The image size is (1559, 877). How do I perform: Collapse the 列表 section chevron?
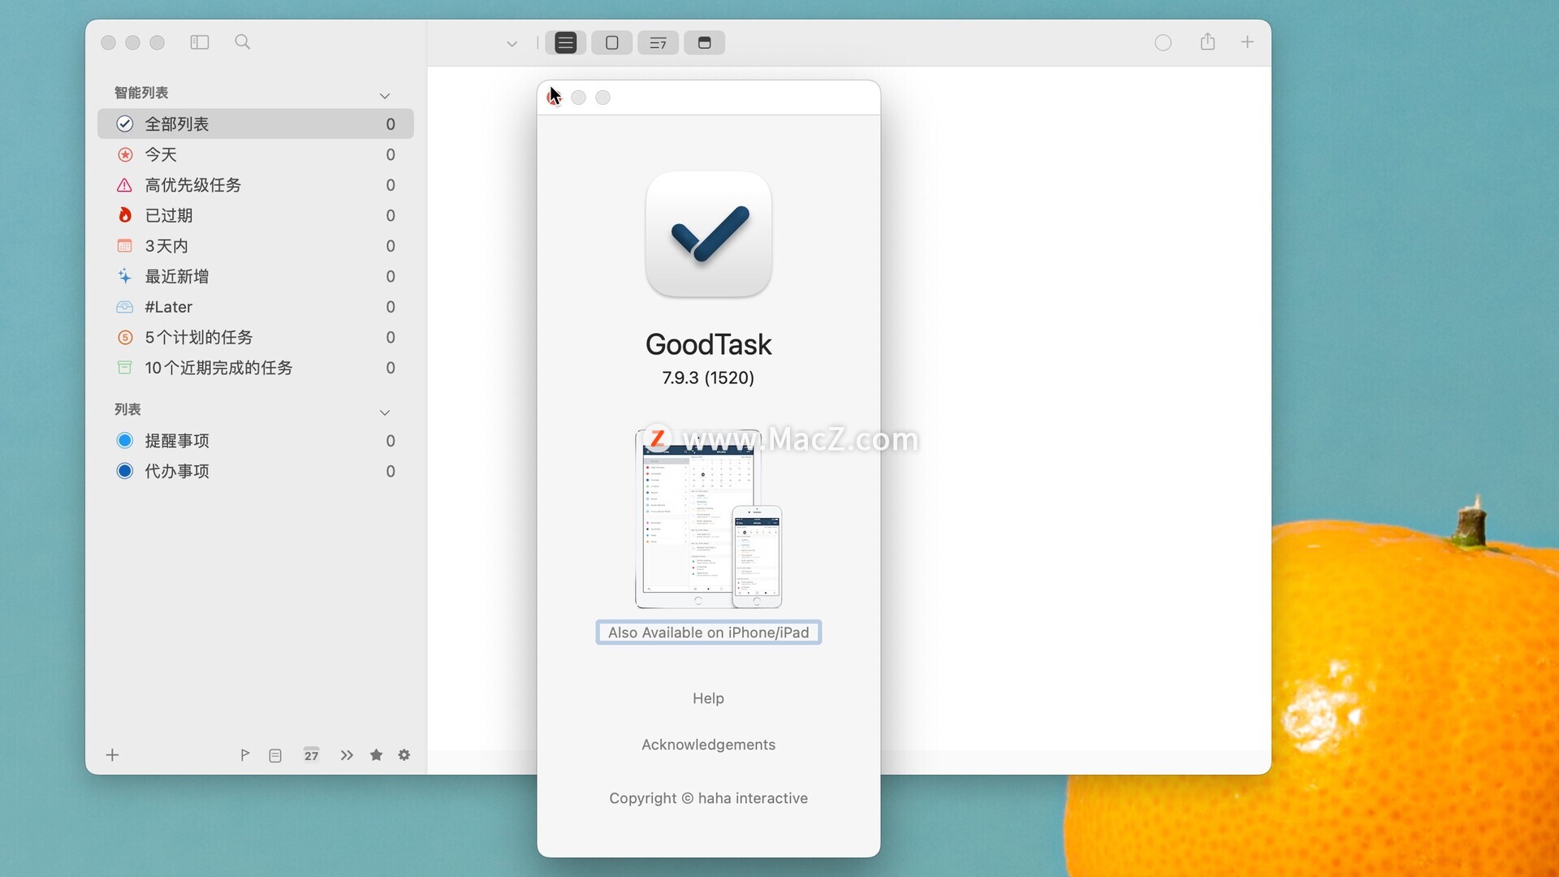coord(385,413)
